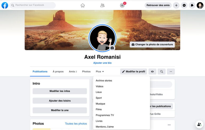
Task: Open the account avatar menu in top right
Action: point(200,5)
